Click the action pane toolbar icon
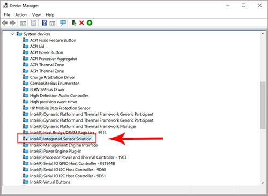Image resolution: width=268 pixels, height=196 pixels. [x=53, y=23]
